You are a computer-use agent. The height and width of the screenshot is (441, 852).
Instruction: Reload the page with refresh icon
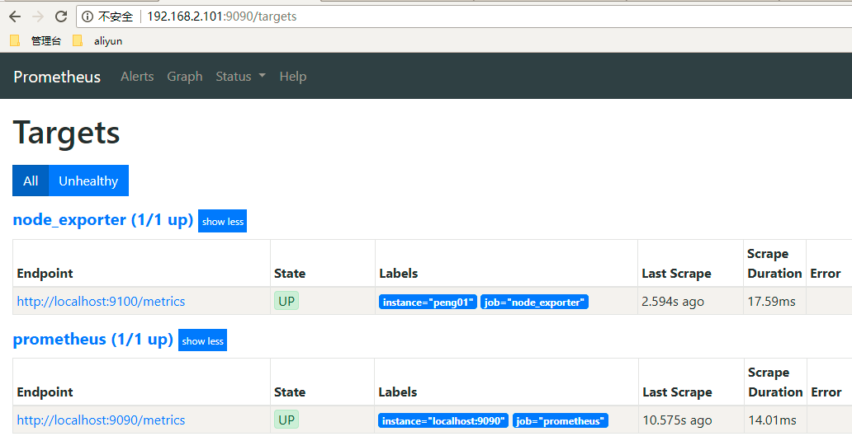[61, 16]
